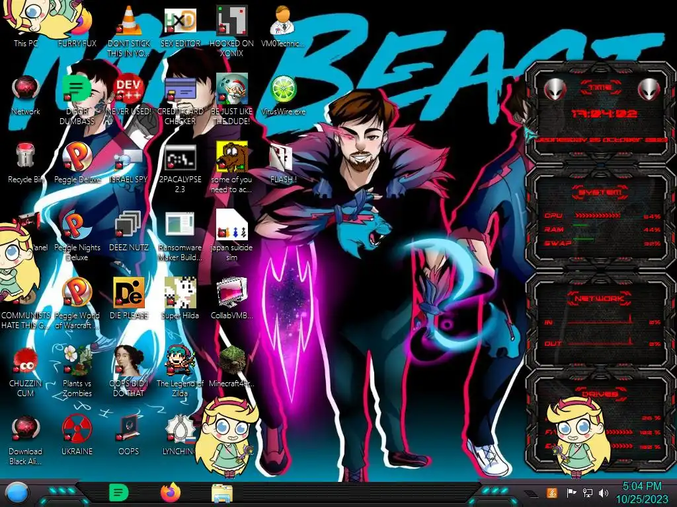This screenshot has width=677, height=507.
Task: Click the taskbar clock showing 5:04 PM
Action: coord(642,492)
